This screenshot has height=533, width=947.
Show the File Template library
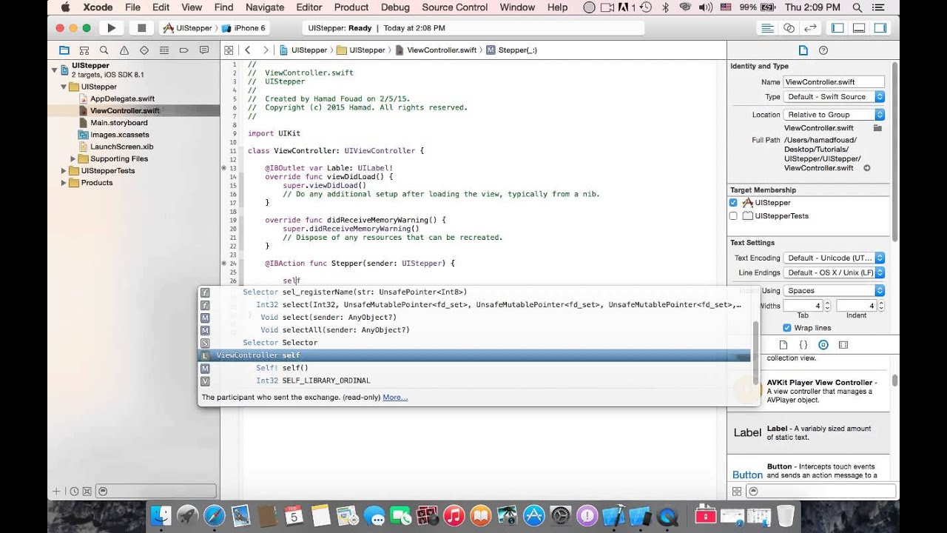(x=783, y=345)
